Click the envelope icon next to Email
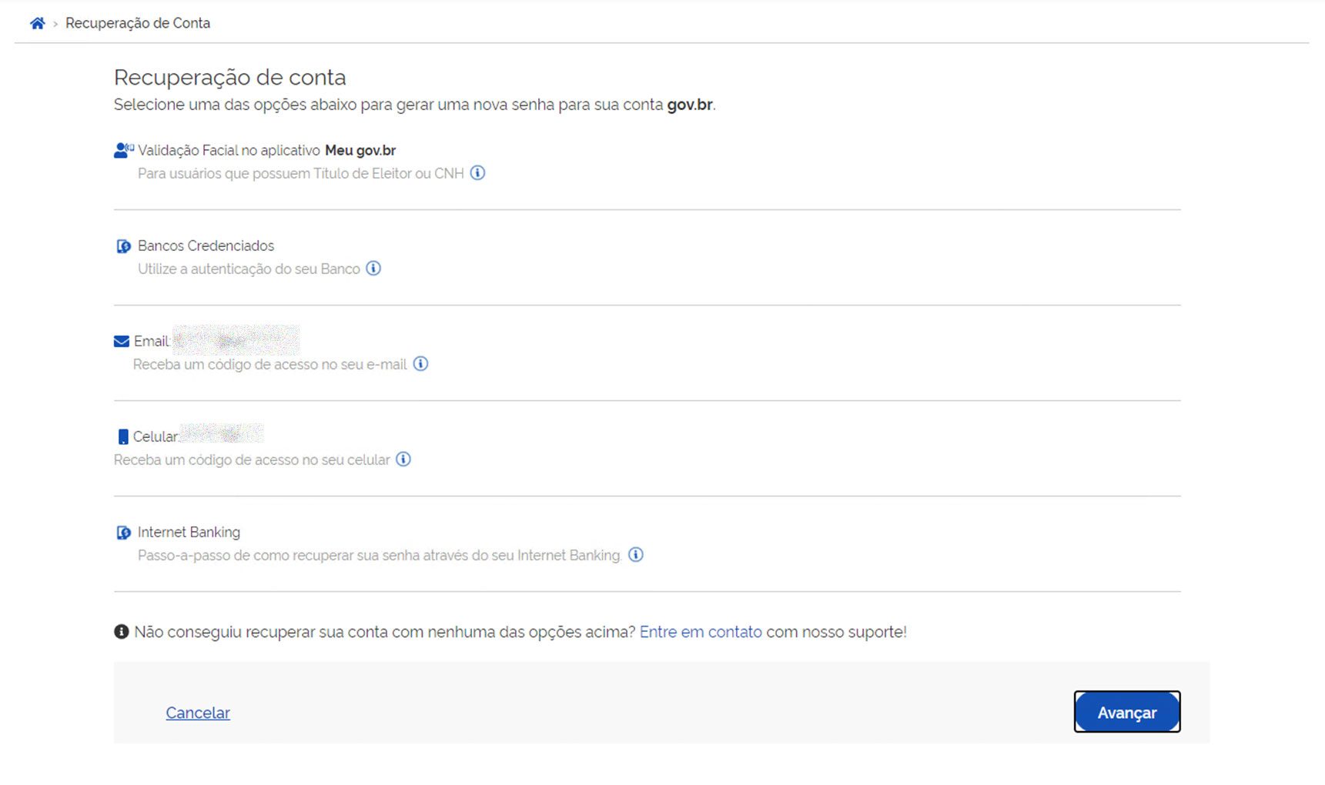This screenshot has width=1325, height=785. click(120, 340)
